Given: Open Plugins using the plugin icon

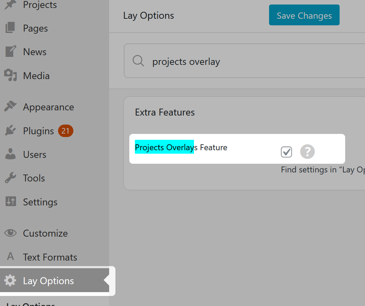Looking at the screenshot, I should [x=10, y=130].
